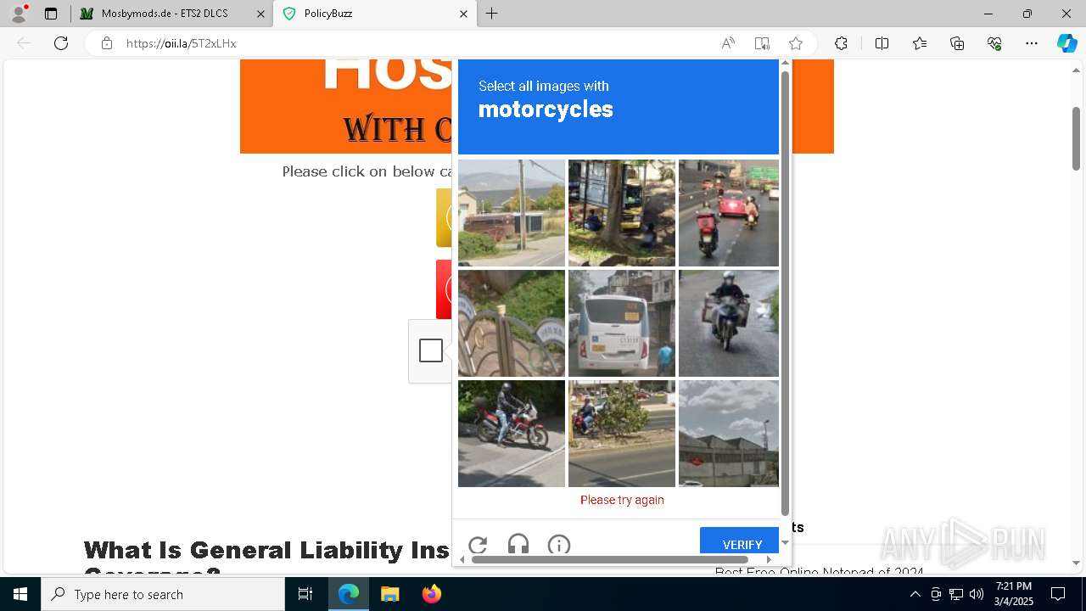Select the white bus captcha tile
Image resolution: width=1086 pixels, height=611 pixels.
coord(622,323)
